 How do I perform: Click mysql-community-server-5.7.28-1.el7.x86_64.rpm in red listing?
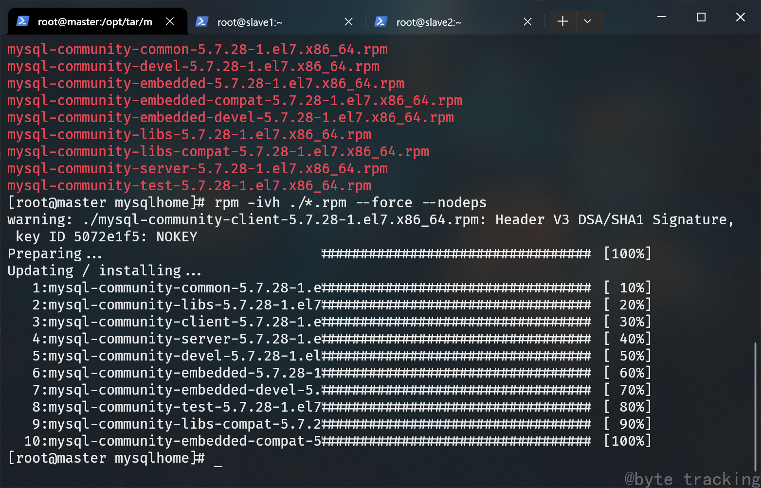pos(198,169)
